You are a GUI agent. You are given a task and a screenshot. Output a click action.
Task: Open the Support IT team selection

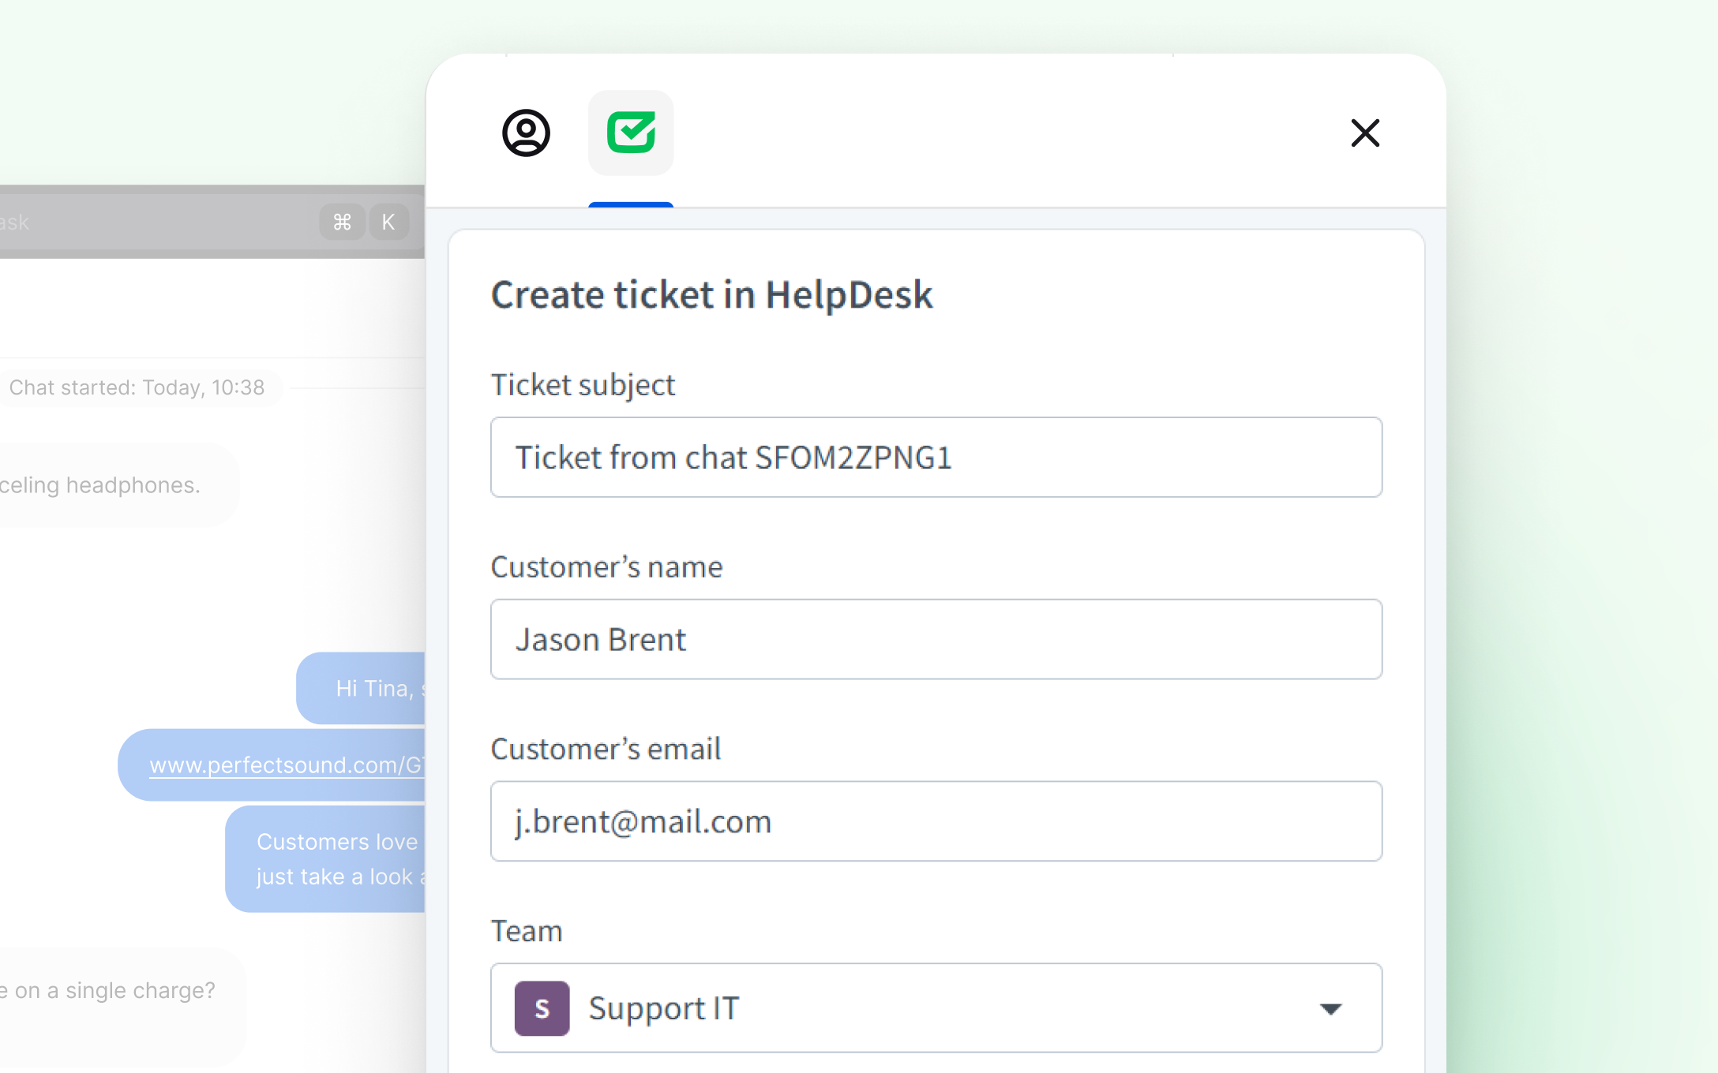coord(936,1008)
